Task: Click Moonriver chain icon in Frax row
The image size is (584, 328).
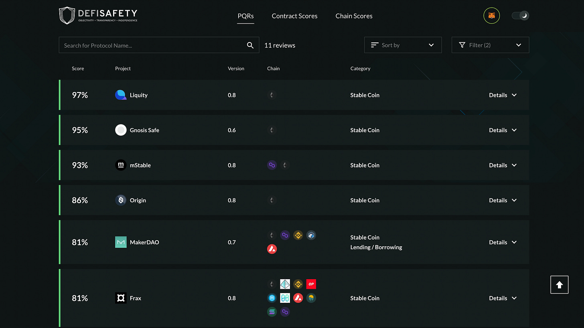Action: [x=311, y=298]
